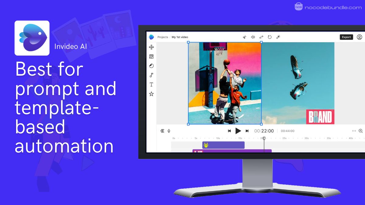Click the 10s mark on timeline ruler
This screenshot has height=205, width=365.
218,138
